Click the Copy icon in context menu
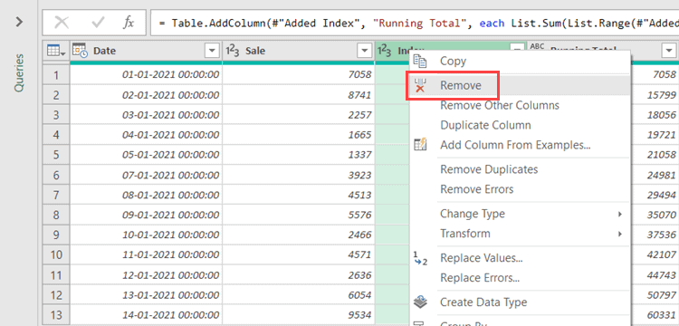Viewport: 679px width, 326px height. 419,61
